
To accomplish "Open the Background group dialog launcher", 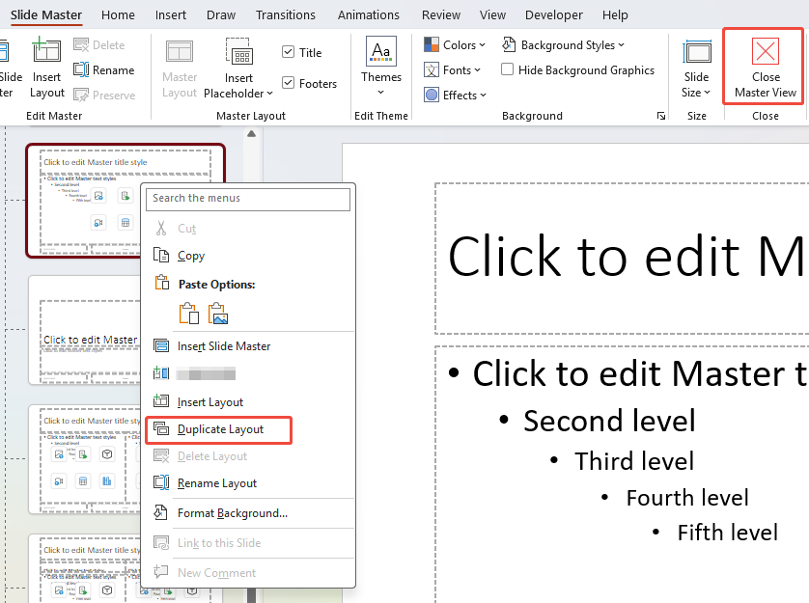I will [661, 116].
